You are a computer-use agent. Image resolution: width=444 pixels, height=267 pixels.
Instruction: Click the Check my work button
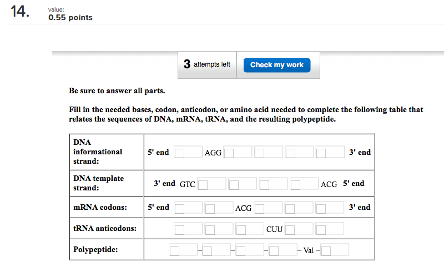pos(276,65)
